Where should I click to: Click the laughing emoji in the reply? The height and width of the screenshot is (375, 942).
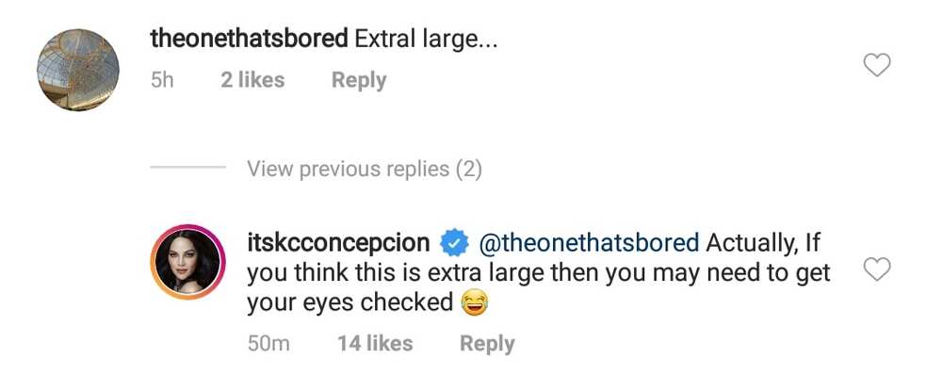474,302
